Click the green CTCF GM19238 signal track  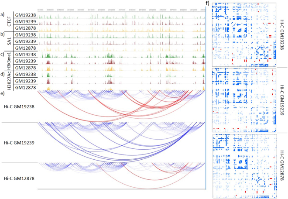[122, 15]
